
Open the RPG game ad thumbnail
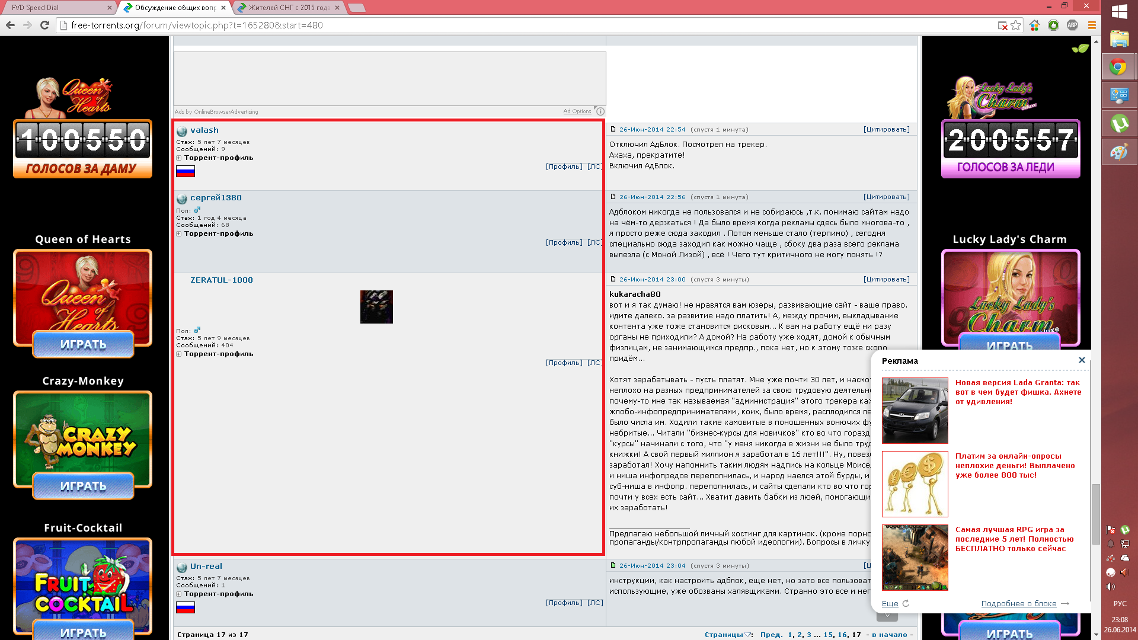point(915,558)
